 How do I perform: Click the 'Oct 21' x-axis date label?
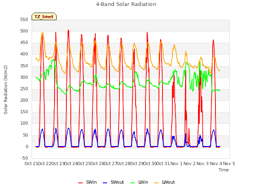(x=31, y=163)
